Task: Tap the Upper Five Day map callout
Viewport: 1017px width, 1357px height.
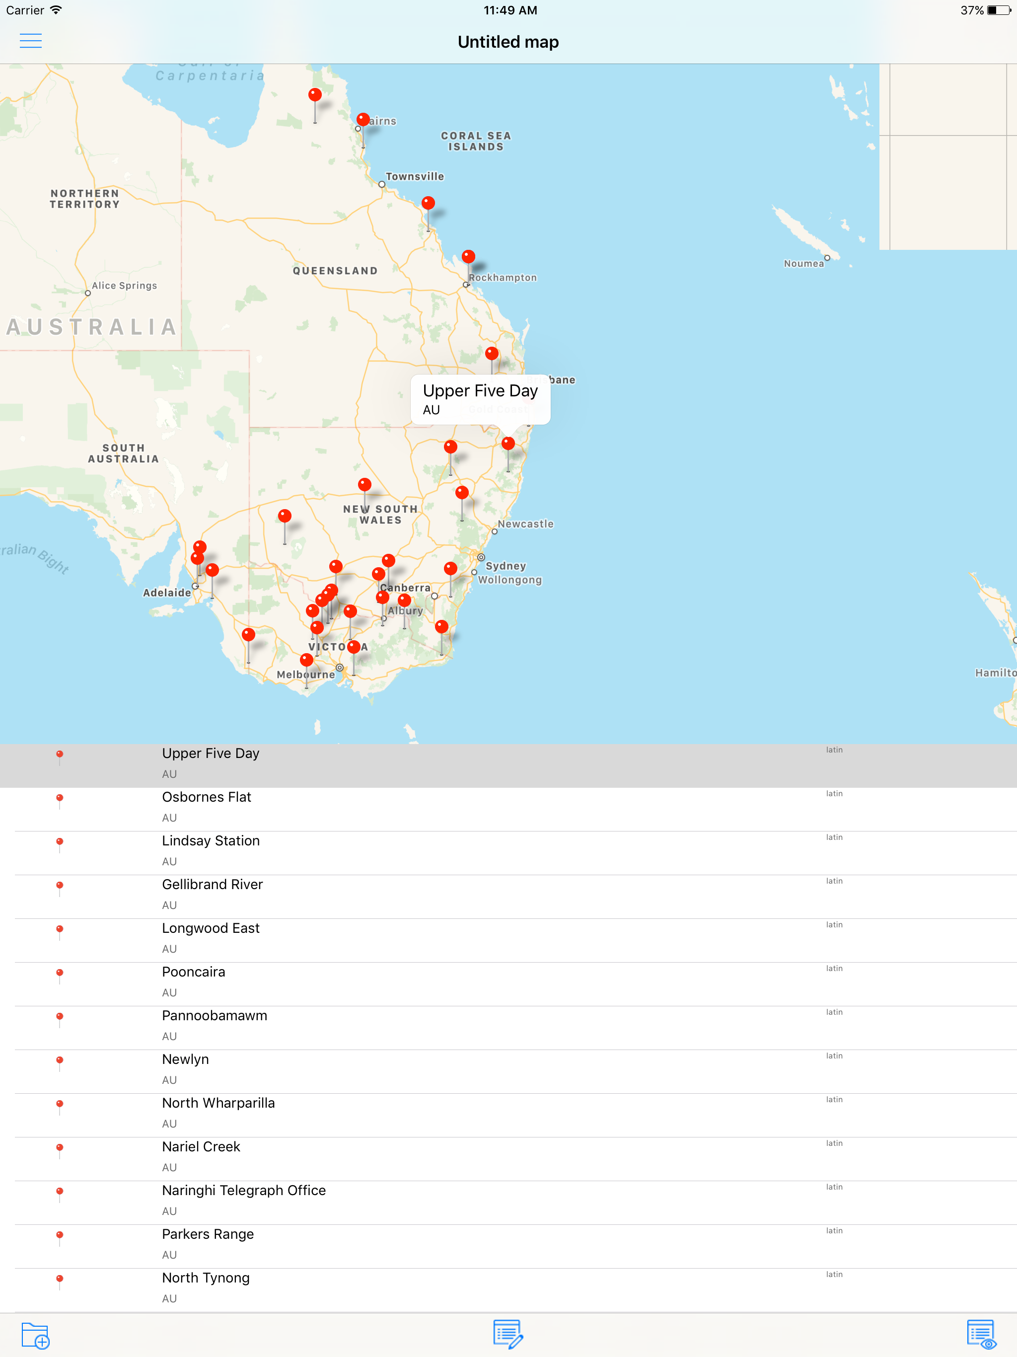Action: (x=480, y=399)
